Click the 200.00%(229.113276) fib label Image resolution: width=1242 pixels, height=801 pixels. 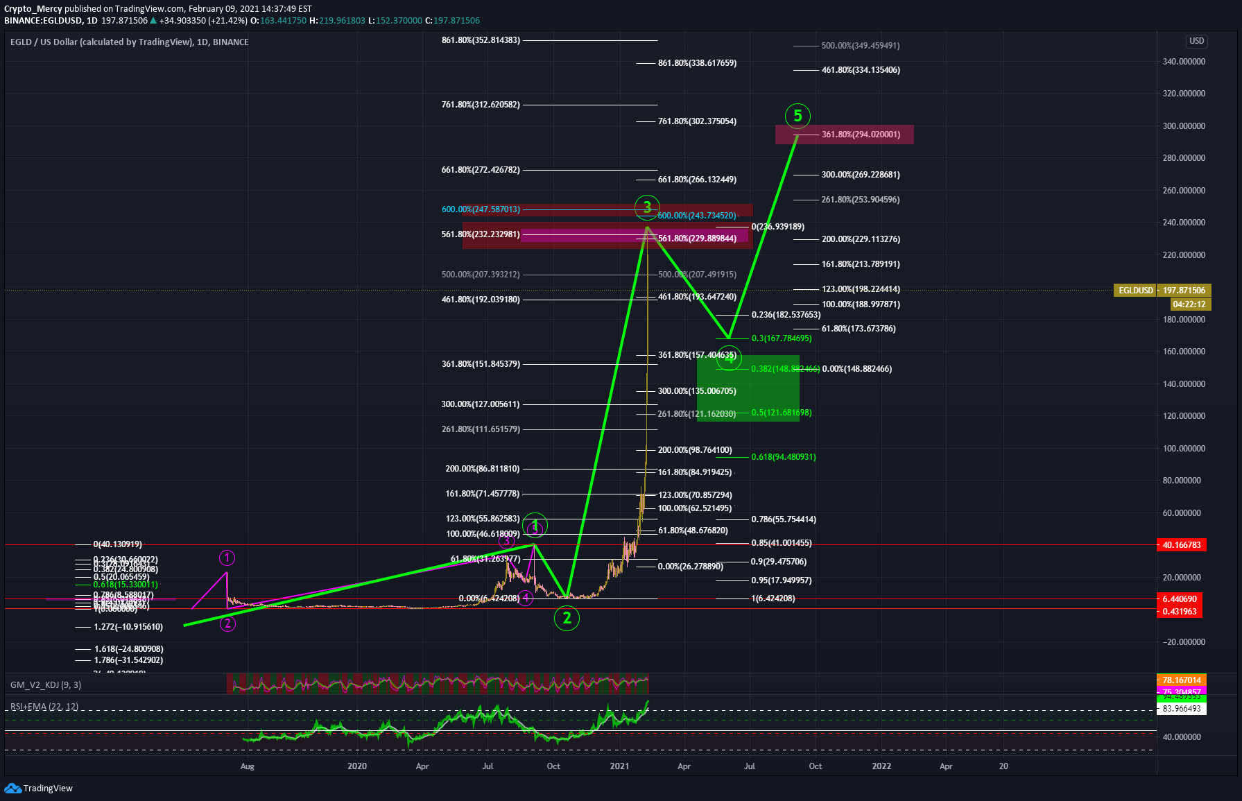pos(861,239)
